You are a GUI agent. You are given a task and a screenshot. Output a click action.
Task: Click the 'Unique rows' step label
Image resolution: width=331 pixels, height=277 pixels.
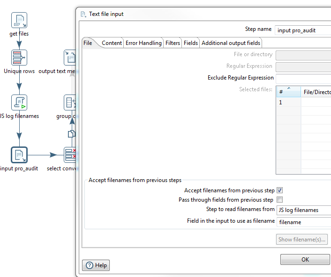(19, 71)
